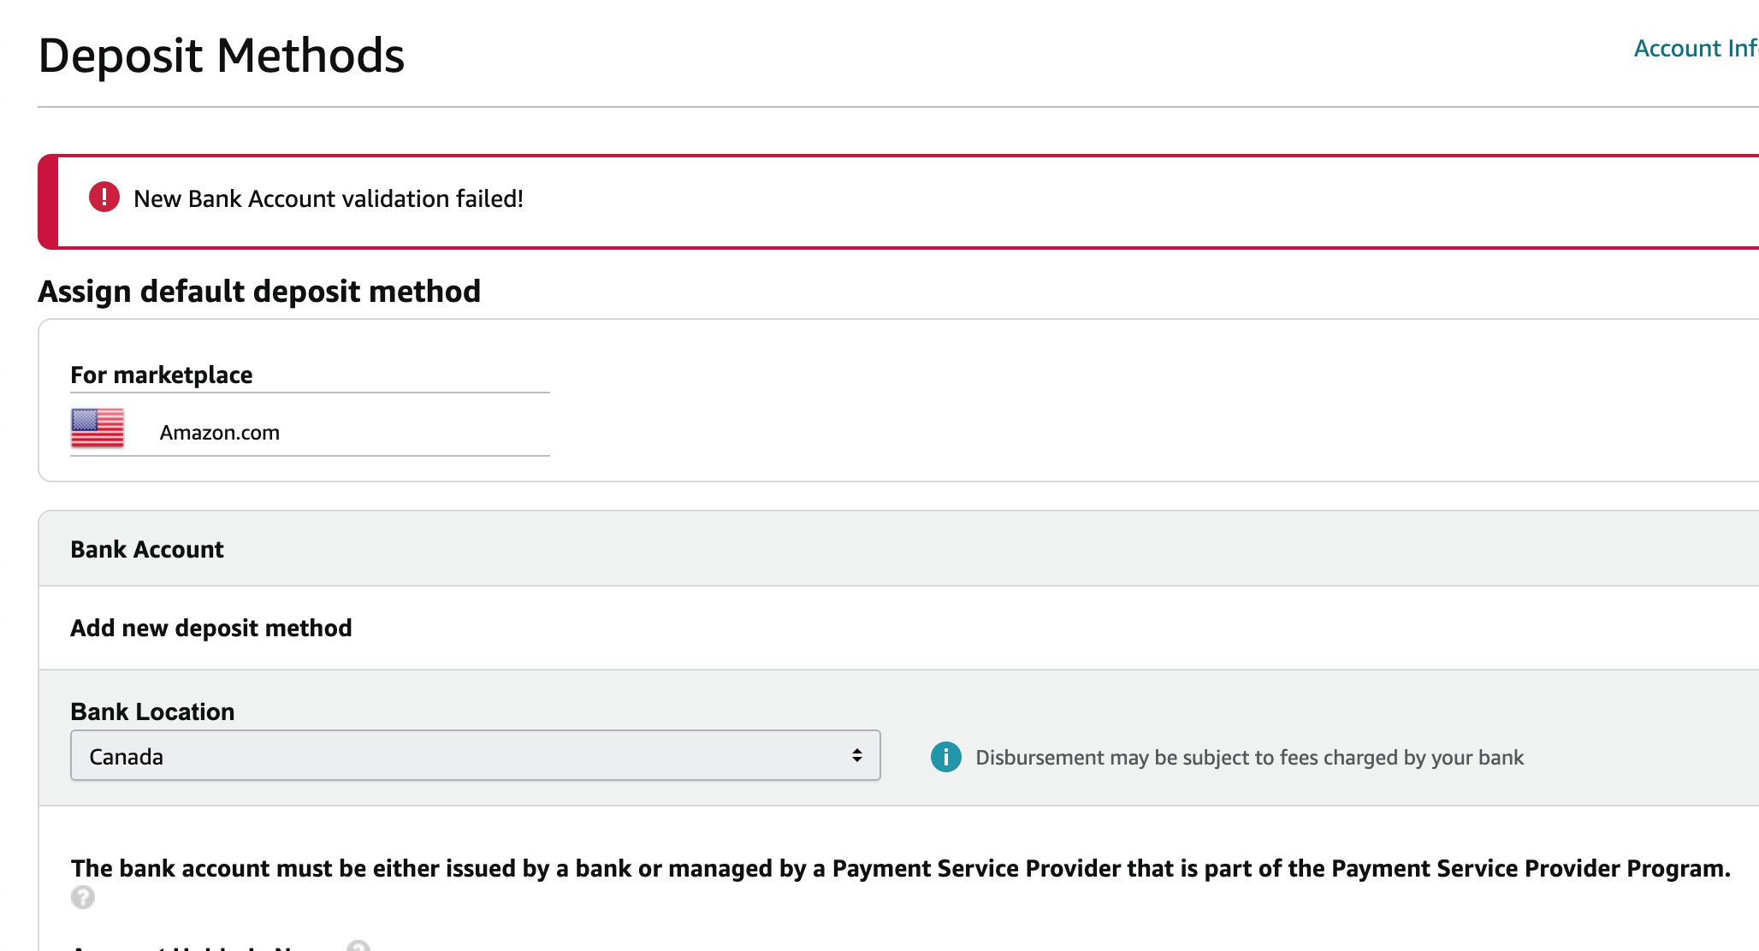Click the For marketplace label
This screenshot has width=1759, height=951.
pos(162,375)
